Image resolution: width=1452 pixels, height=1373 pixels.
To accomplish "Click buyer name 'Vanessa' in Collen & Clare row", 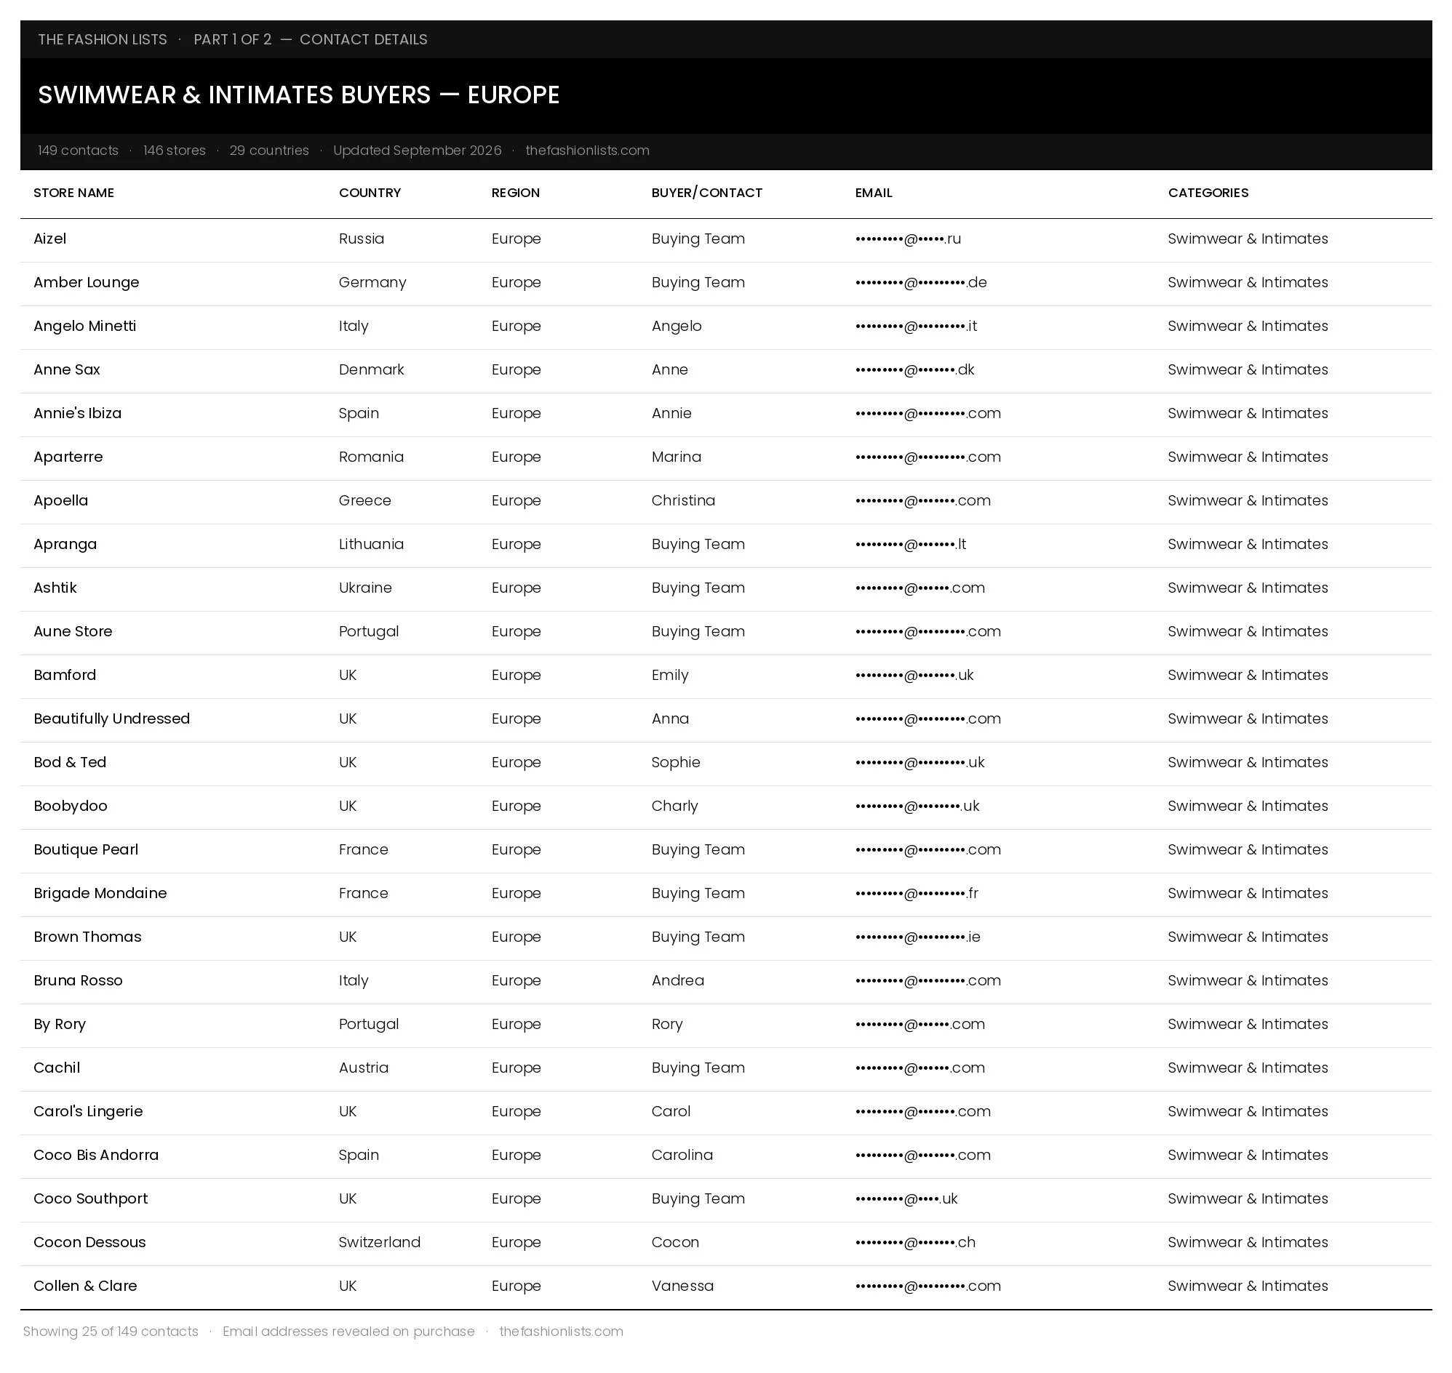I will tap(682, 1286).
